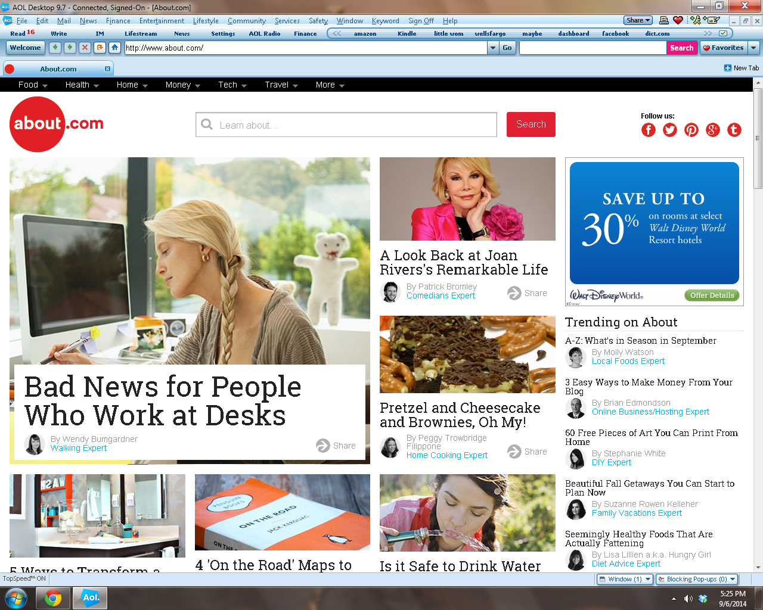The height and width of the screenshot is (610, 763).
Task: Click the red About.com Search button
Action: [x=531, y=125]
